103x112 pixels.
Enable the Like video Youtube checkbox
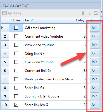tap(16, 62)
